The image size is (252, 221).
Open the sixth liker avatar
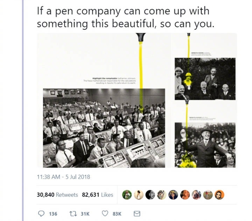[185, 195]
